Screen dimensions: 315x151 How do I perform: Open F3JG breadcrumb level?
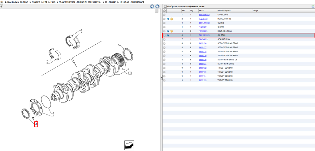click(x=53, y=2)
